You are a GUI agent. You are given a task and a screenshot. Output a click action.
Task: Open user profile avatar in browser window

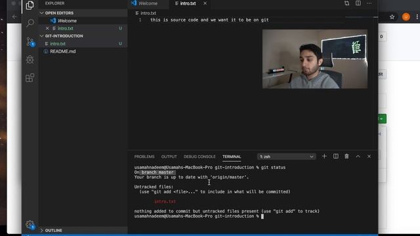[x=406, y=17]
